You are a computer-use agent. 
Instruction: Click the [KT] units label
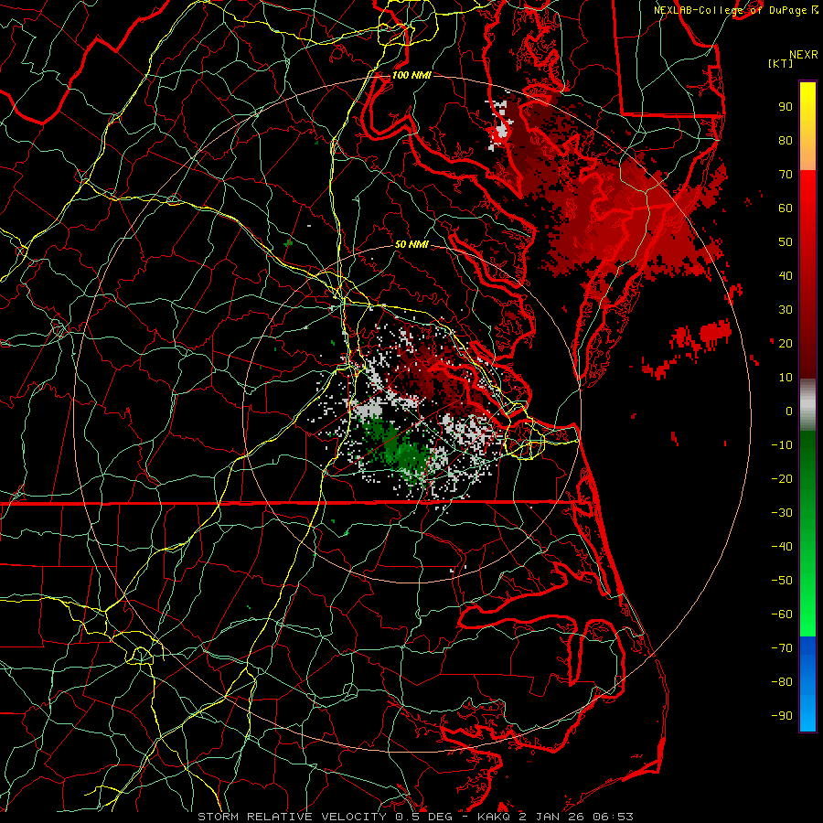[x=781, y=63]
